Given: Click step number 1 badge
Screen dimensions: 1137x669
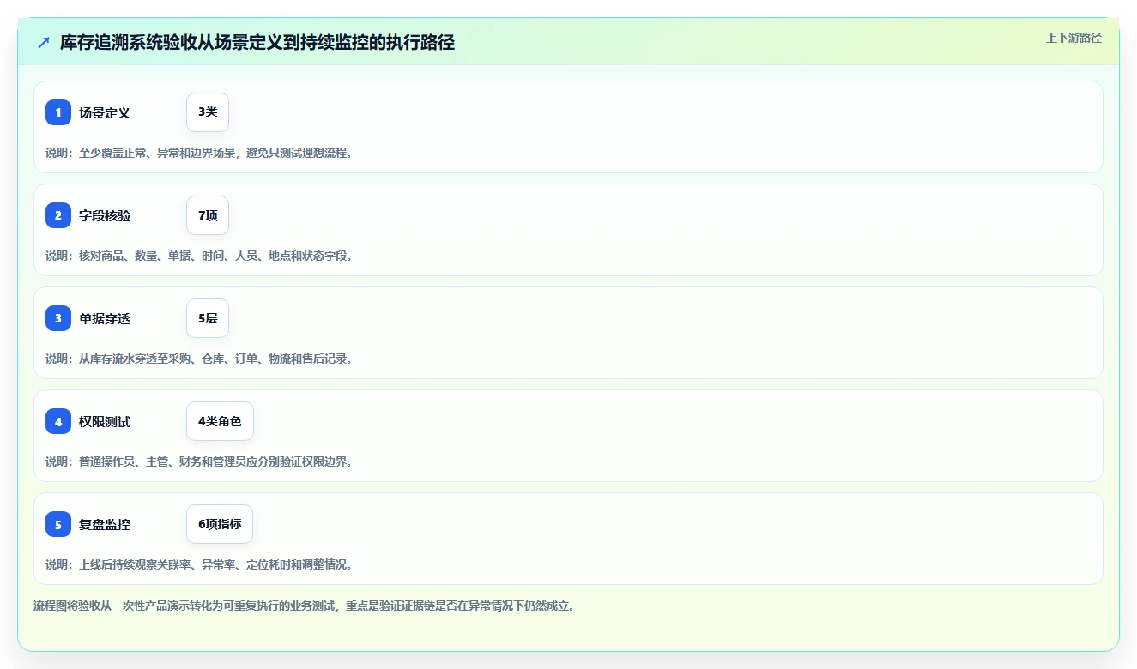Looking at the screenshot, I should 58,112.
